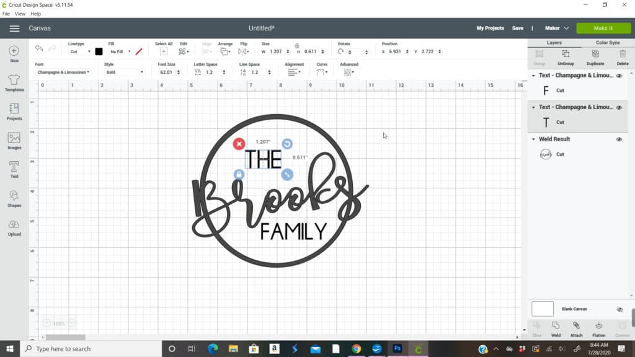Toggle the size aspect ratio lock
The image size is (635, 357).
click(x=297, y=46)
